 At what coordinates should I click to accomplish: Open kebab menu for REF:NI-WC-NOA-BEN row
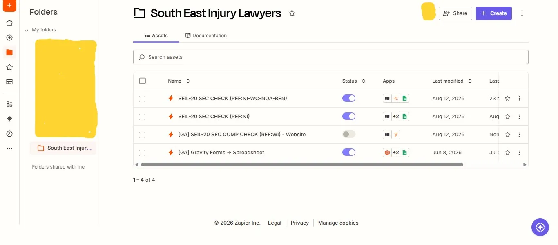pos(519,99)
